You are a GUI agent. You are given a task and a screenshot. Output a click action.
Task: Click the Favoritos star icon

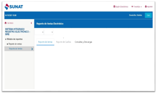[x=132, y=7]
